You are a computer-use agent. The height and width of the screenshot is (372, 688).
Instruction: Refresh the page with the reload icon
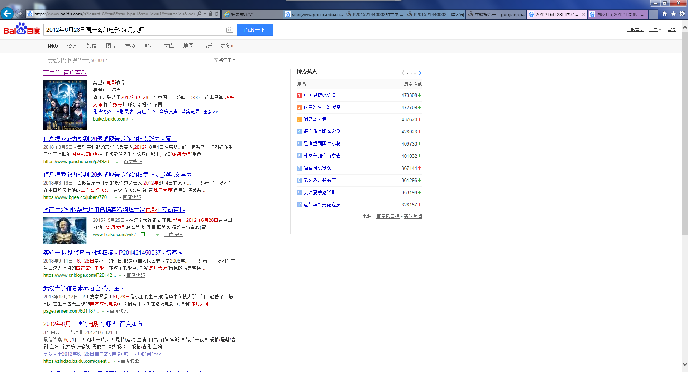[216, 14]
